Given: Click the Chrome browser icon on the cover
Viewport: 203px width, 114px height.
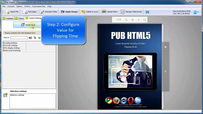Looking at the screenshot, I should pos(108,100).
